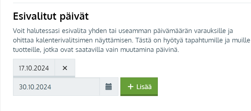
Task: Select the 17.10.2024 date chip label
Action: [34, 68]
